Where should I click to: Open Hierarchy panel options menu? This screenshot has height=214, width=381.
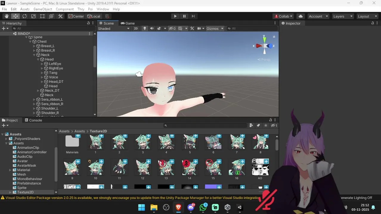[93, 23]
